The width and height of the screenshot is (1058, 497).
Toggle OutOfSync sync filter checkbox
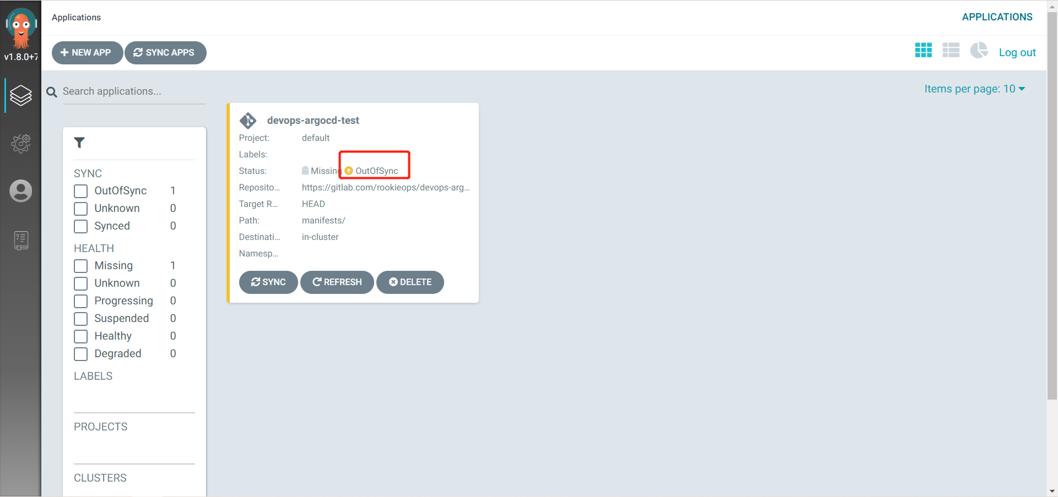coord(81,191)
